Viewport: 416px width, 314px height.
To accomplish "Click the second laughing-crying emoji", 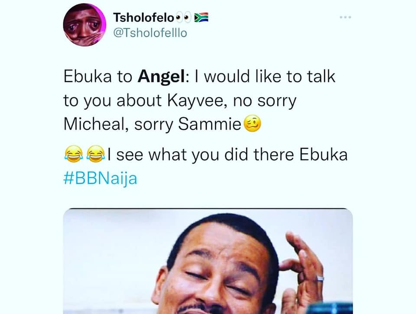I will pos(96,154).
